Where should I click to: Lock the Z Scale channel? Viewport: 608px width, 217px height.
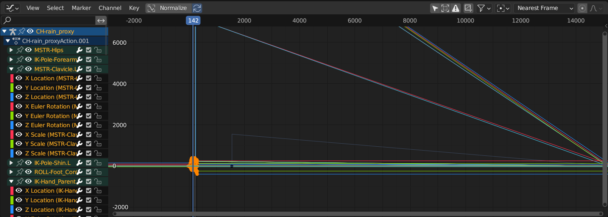(98, 153)
